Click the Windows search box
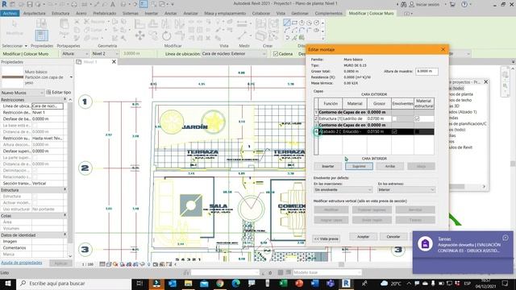 coord(73,284)
